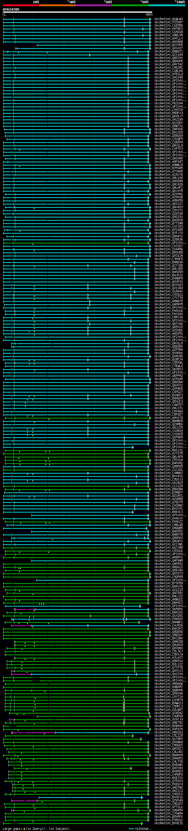
Task: Select the UniRef100_B4FKM1 label
Action: click(x=169, y=463)
